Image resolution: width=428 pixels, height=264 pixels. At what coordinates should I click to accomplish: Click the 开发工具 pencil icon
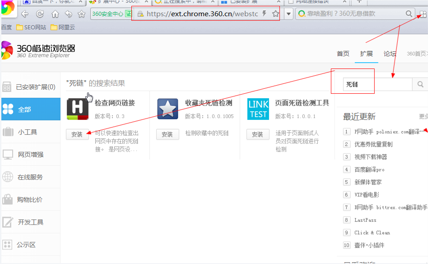8,222
